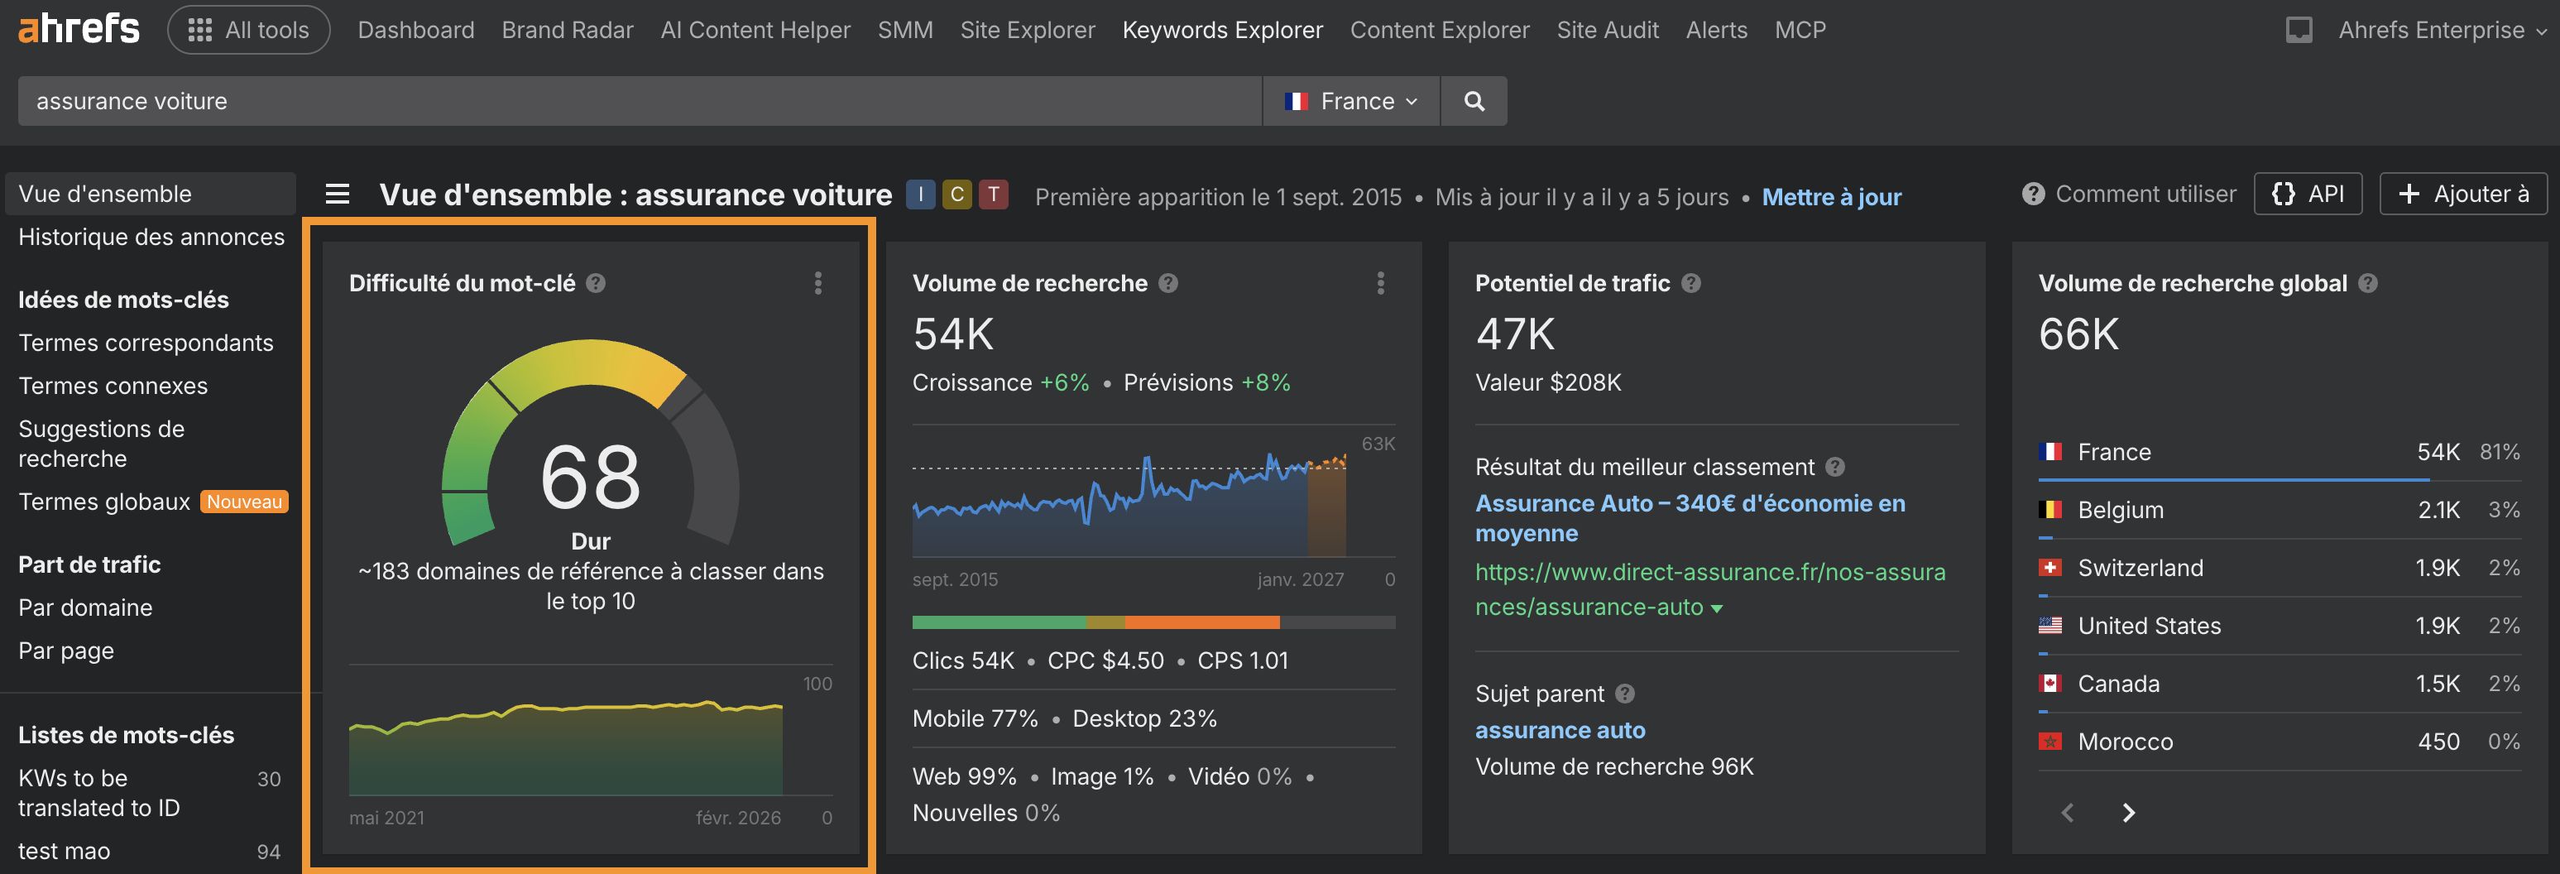Click the 'C' badge in the overview header
The image size is (2560, 874).
[956, 194]
